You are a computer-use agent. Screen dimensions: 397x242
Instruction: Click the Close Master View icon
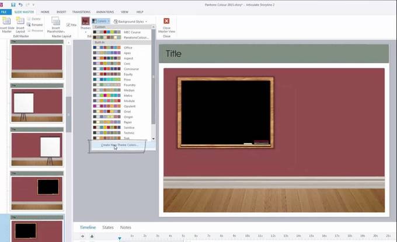[166, 24]
